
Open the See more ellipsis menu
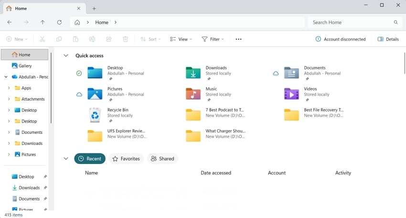tap(238, 39)
